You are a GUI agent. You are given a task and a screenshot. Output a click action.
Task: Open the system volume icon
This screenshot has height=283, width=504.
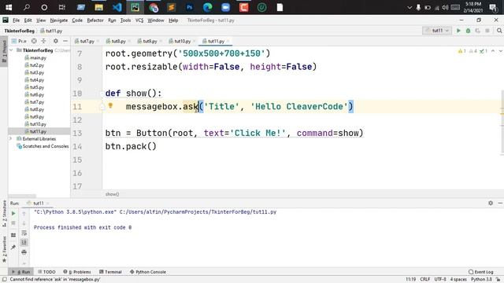point(445,7)
